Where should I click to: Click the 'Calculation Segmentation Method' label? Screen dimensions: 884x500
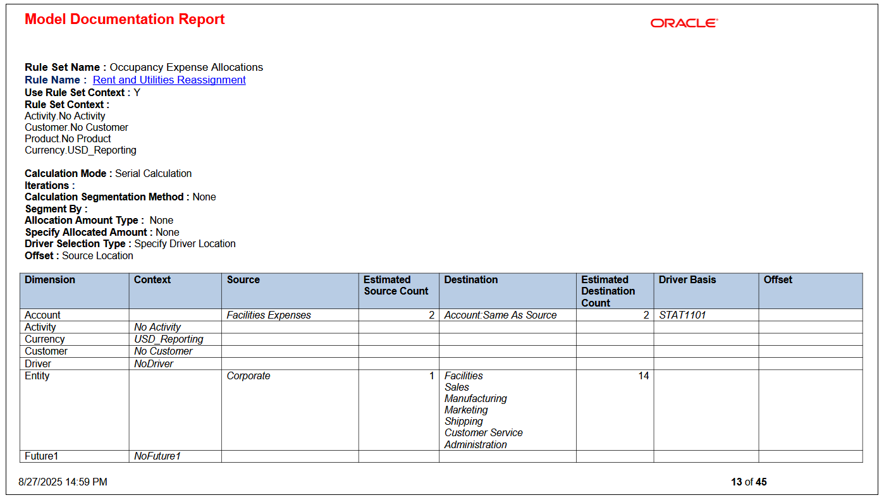(x=107, y=197)
